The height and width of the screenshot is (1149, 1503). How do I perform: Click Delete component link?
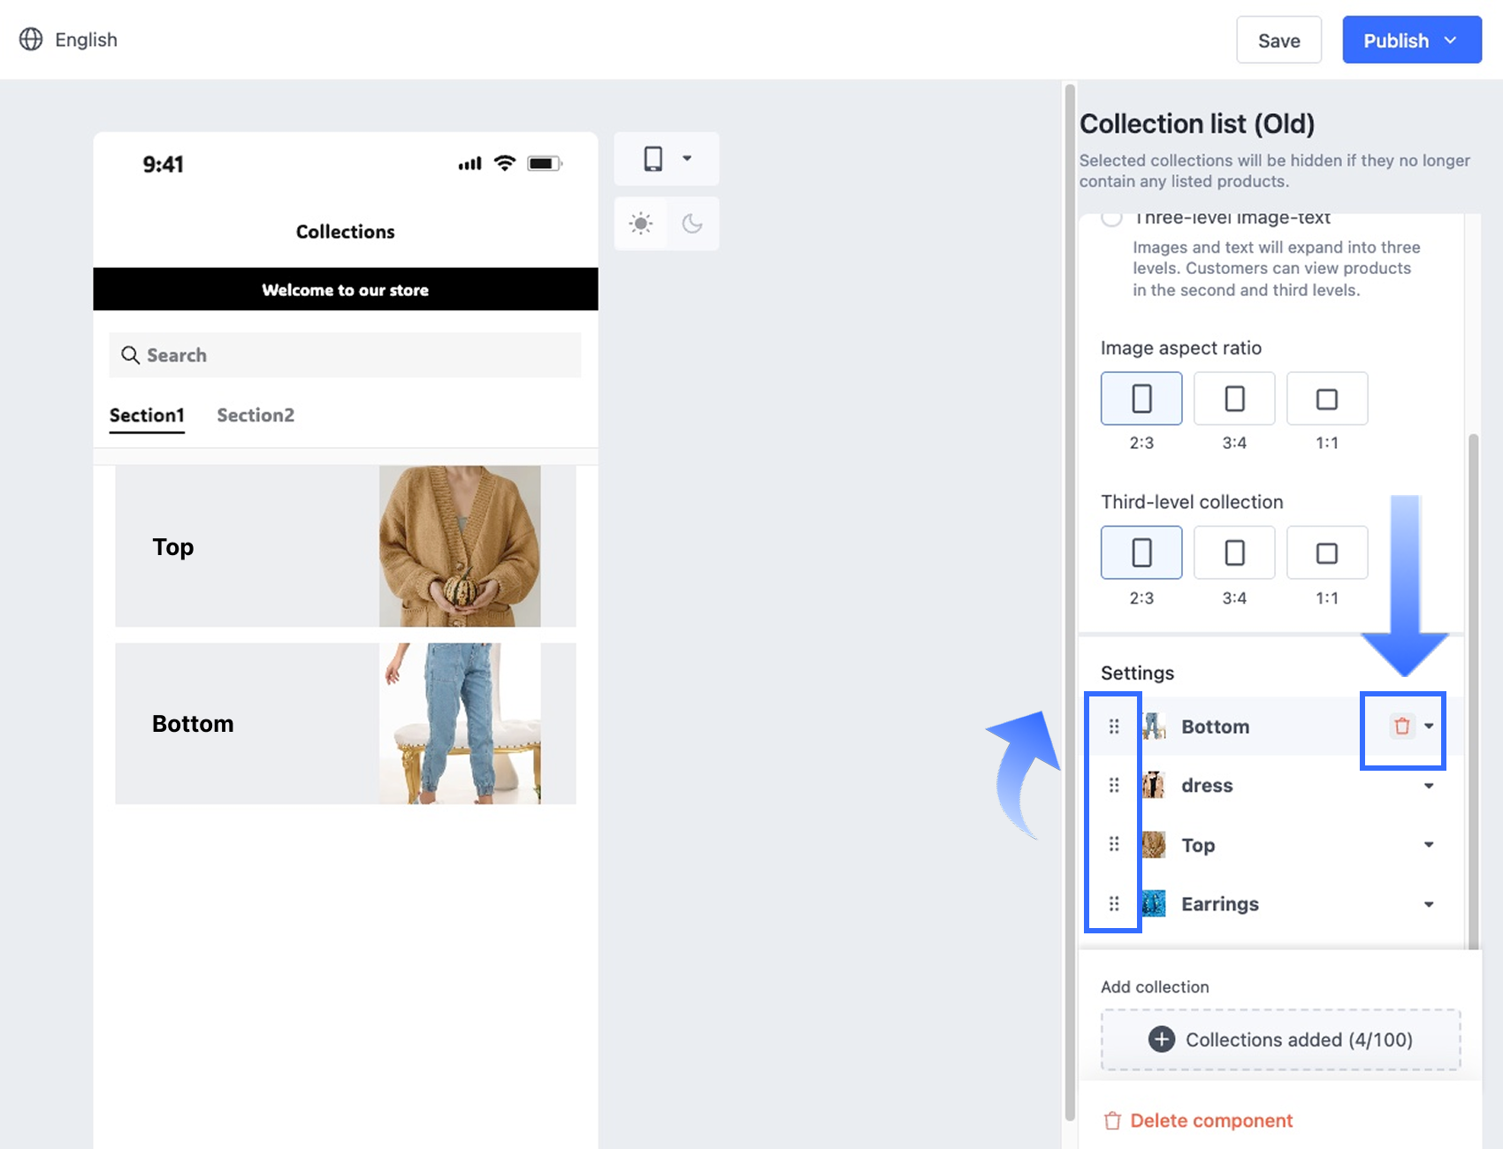(1198, 1121)
